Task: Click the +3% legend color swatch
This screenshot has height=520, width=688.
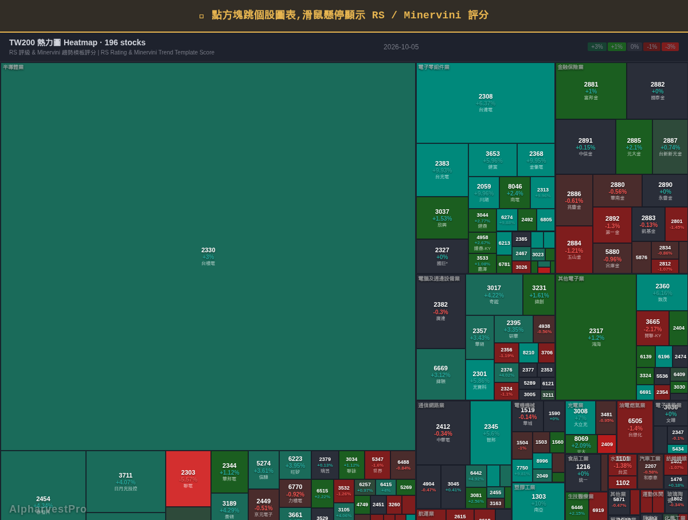Action: tap(597, 47)
